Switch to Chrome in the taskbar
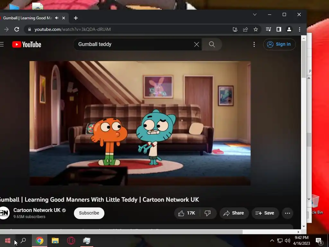 click(x=40, y=241)
